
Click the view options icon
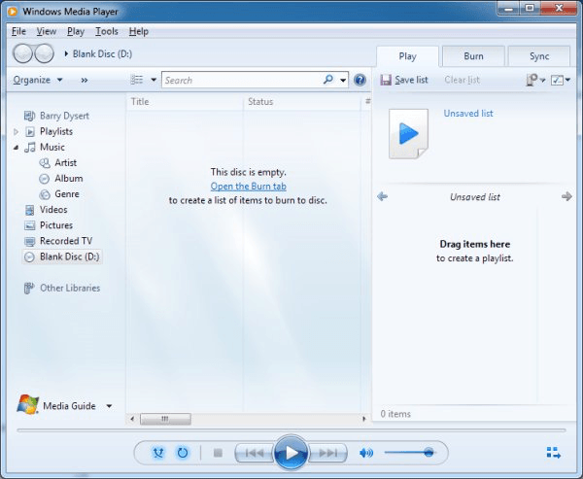137,80
